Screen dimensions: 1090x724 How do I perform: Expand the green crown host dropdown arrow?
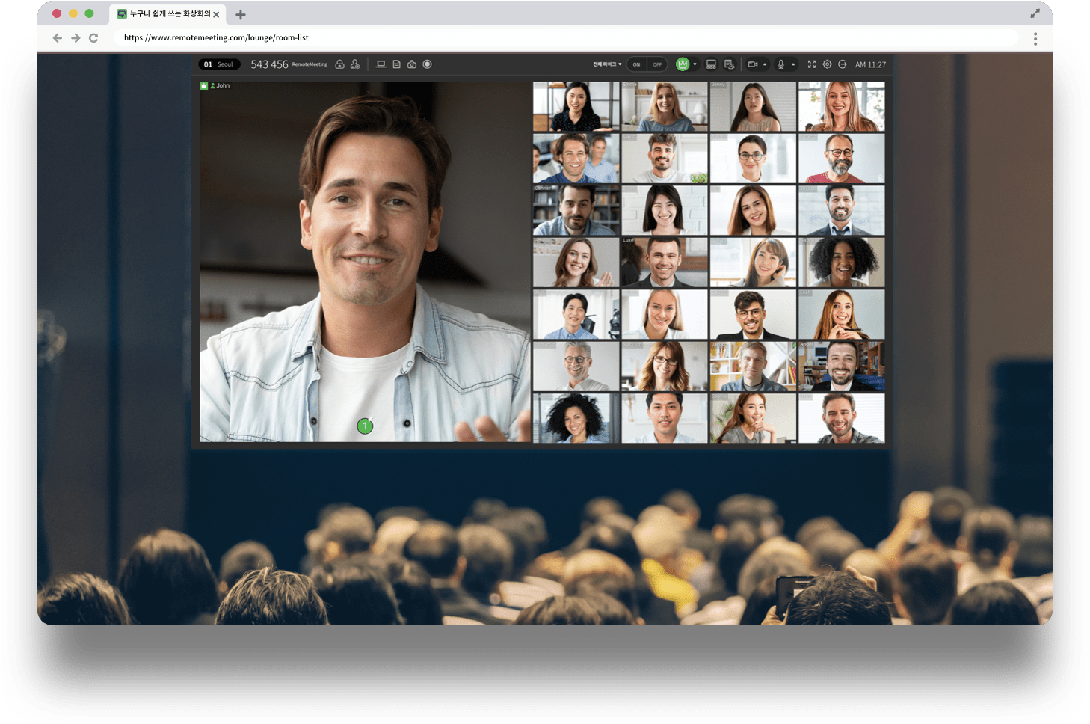(695, 64)
